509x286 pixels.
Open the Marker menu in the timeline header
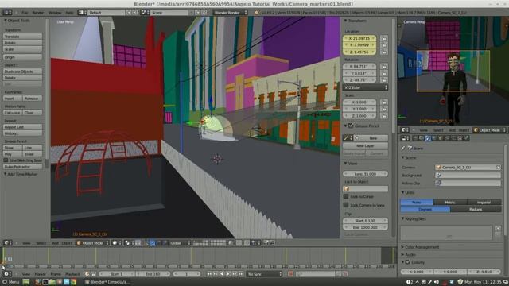41,274
